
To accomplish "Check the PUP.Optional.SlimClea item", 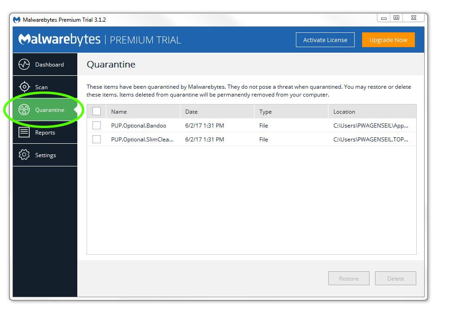I will point(96,139).
